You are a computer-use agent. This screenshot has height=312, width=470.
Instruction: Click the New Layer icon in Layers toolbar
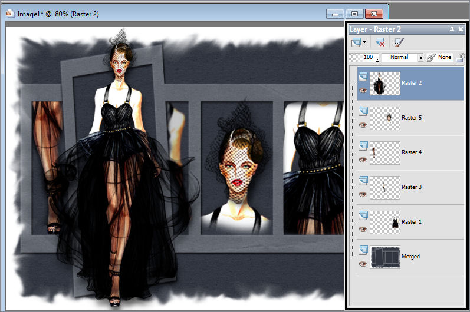[x=356, y=42]
